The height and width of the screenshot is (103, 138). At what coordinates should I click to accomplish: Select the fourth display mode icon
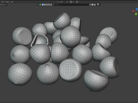pyautogui.click(x=49, y=5)
